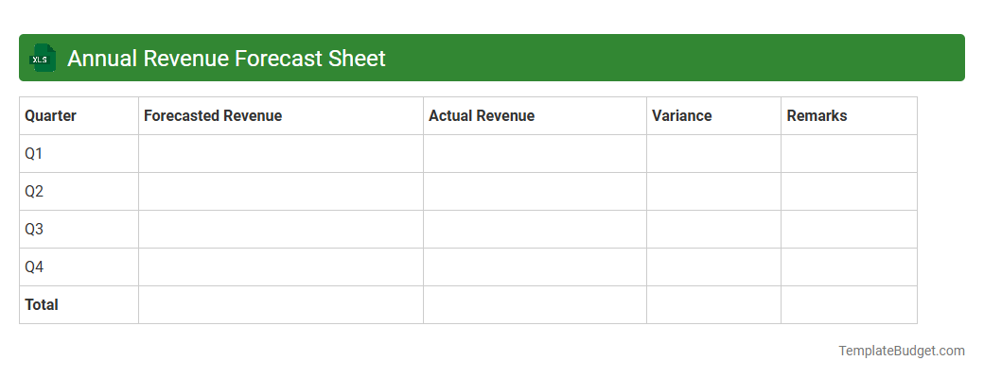The image size is (984, 378).
Task: Click the Q2 Forecasted Revenue cell
Action: pos(281,191)
